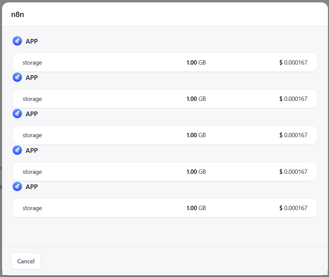Screen dimensions: 329x277
Task: Select the 1.00 GB value in the last card
Action: [x=196, y=208]
